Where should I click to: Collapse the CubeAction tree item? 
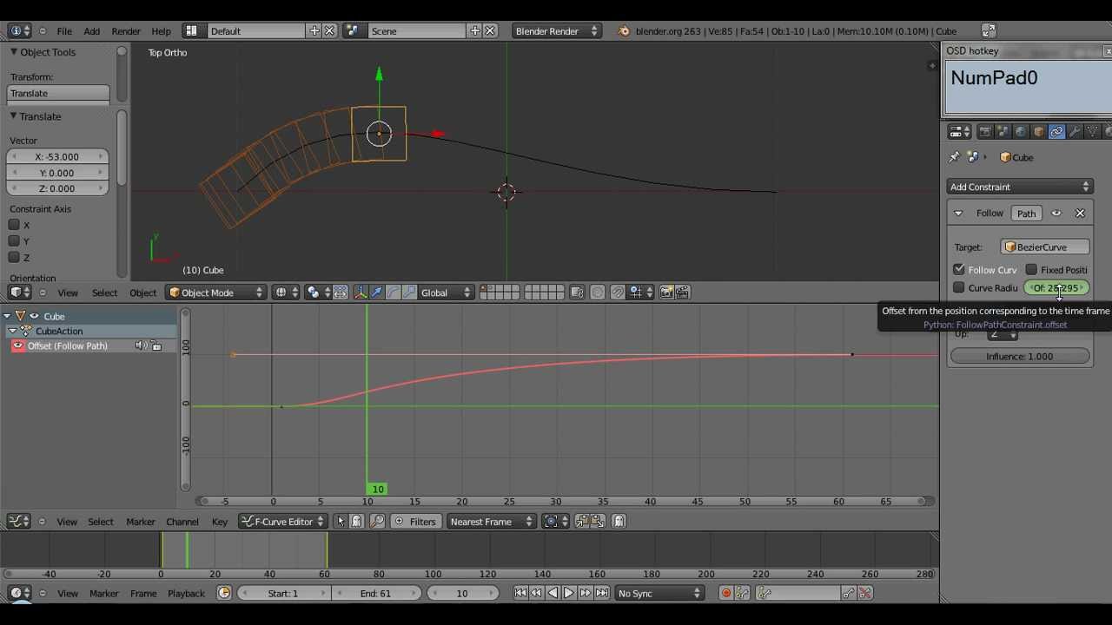click(12, 331)
